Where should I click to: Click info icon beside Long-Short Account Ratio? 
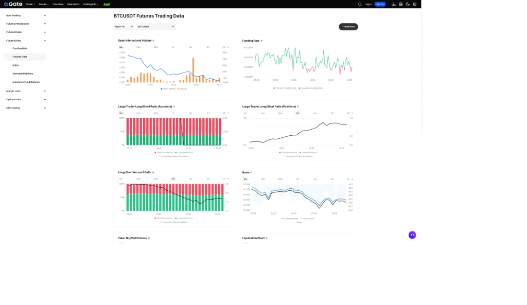[x=153, y=172]
